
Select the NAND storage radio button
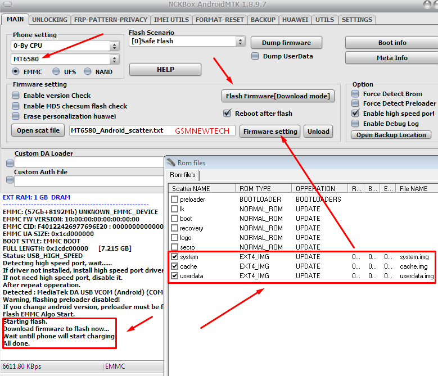tap(88, 71)
